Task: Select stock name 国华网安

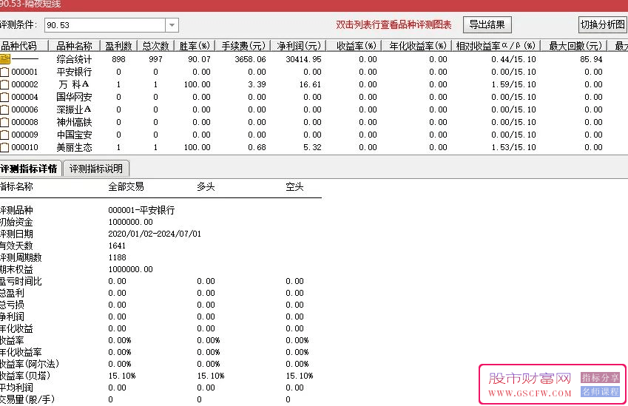Action: (x=74, y=98)
